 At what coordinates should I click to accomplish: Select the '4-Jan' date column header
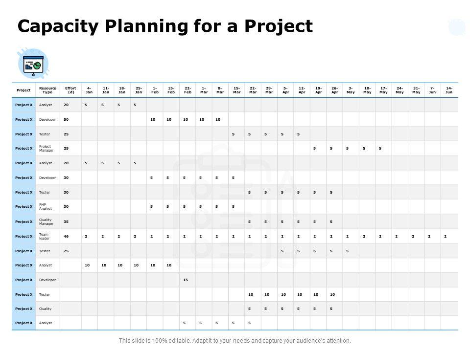pyautogui.click(x=89, y=90)
